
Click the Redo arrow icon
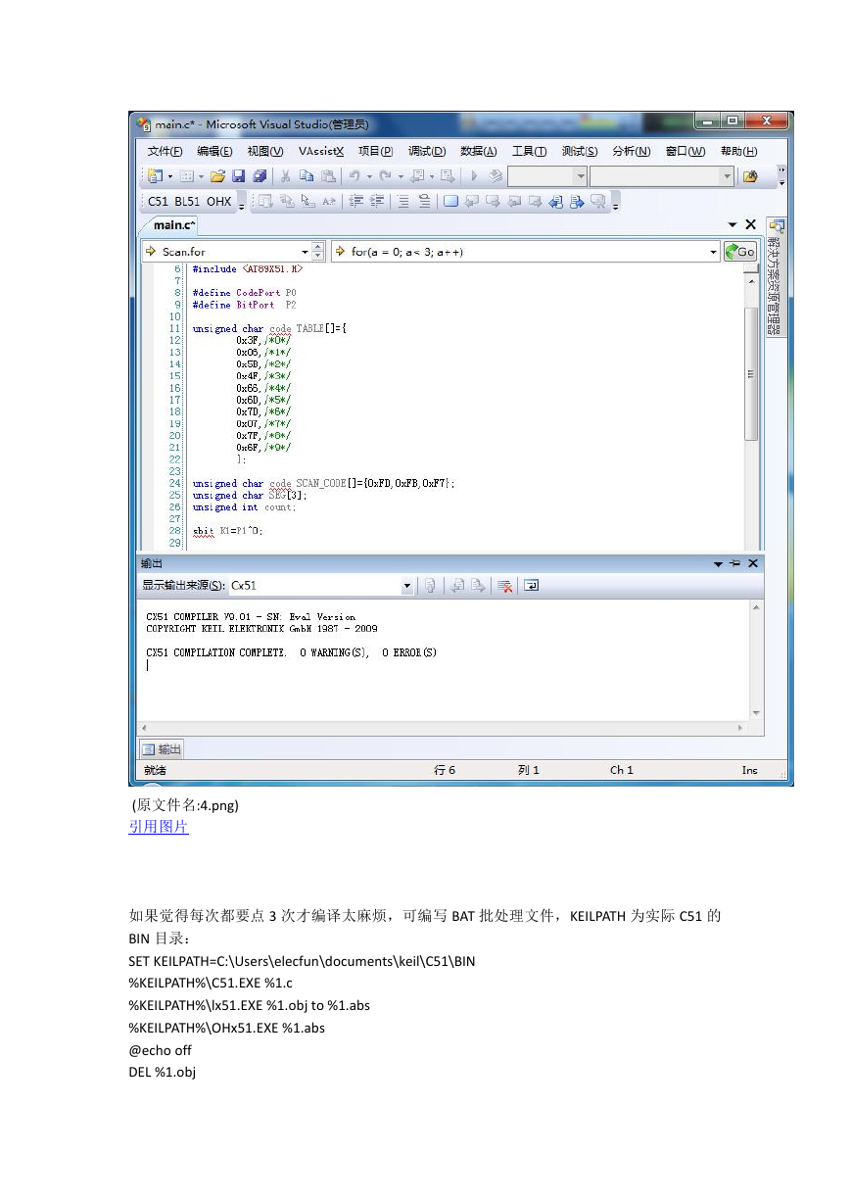coord(385,176)
